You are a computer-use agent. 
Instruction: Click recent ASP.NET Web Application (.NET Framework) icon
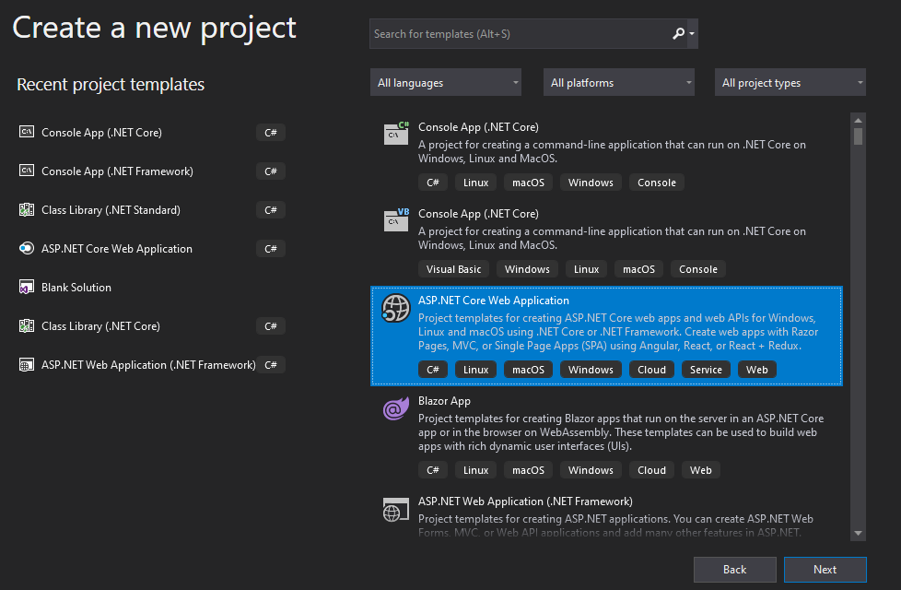click(27, 364)
